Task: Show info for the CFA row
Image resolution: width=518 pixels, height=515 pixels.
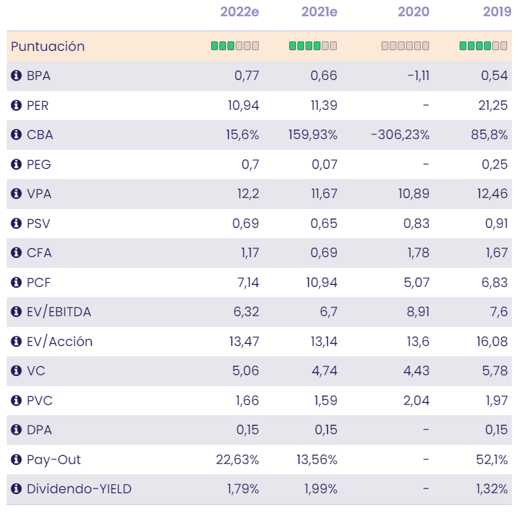Action: (x=16, y=253)
